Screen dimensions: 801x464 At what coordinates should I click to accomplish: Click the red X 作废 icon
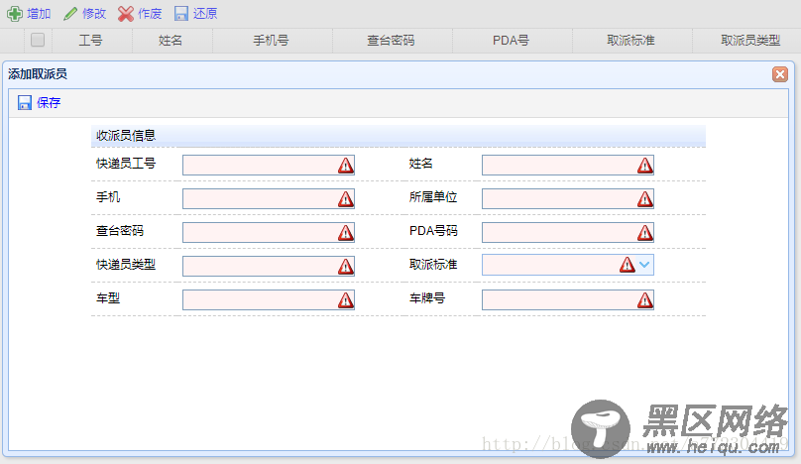[x=125, y=14]
